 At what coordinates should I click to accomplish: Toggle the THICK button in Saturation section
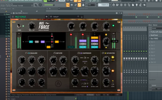[113, 60]
